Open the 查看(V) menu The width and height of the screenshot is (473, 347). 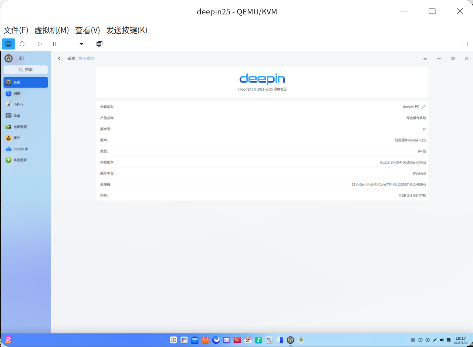(x=87, y=30)
